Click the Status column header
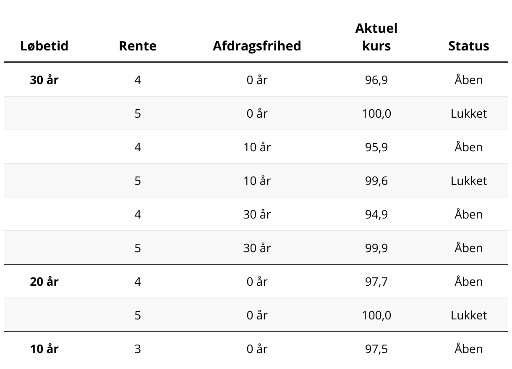The height and width of the screenshot is (369, 512). coord(468,46)
